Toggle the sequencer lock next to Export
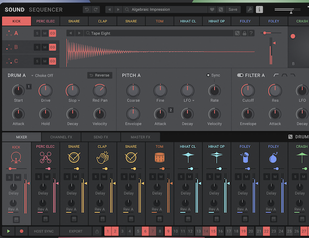This screenshot has height=238, width=309. coord(97,231)
